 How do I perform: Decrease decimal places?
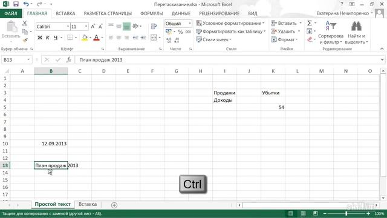pyautogui.click(x=177, y=40)
